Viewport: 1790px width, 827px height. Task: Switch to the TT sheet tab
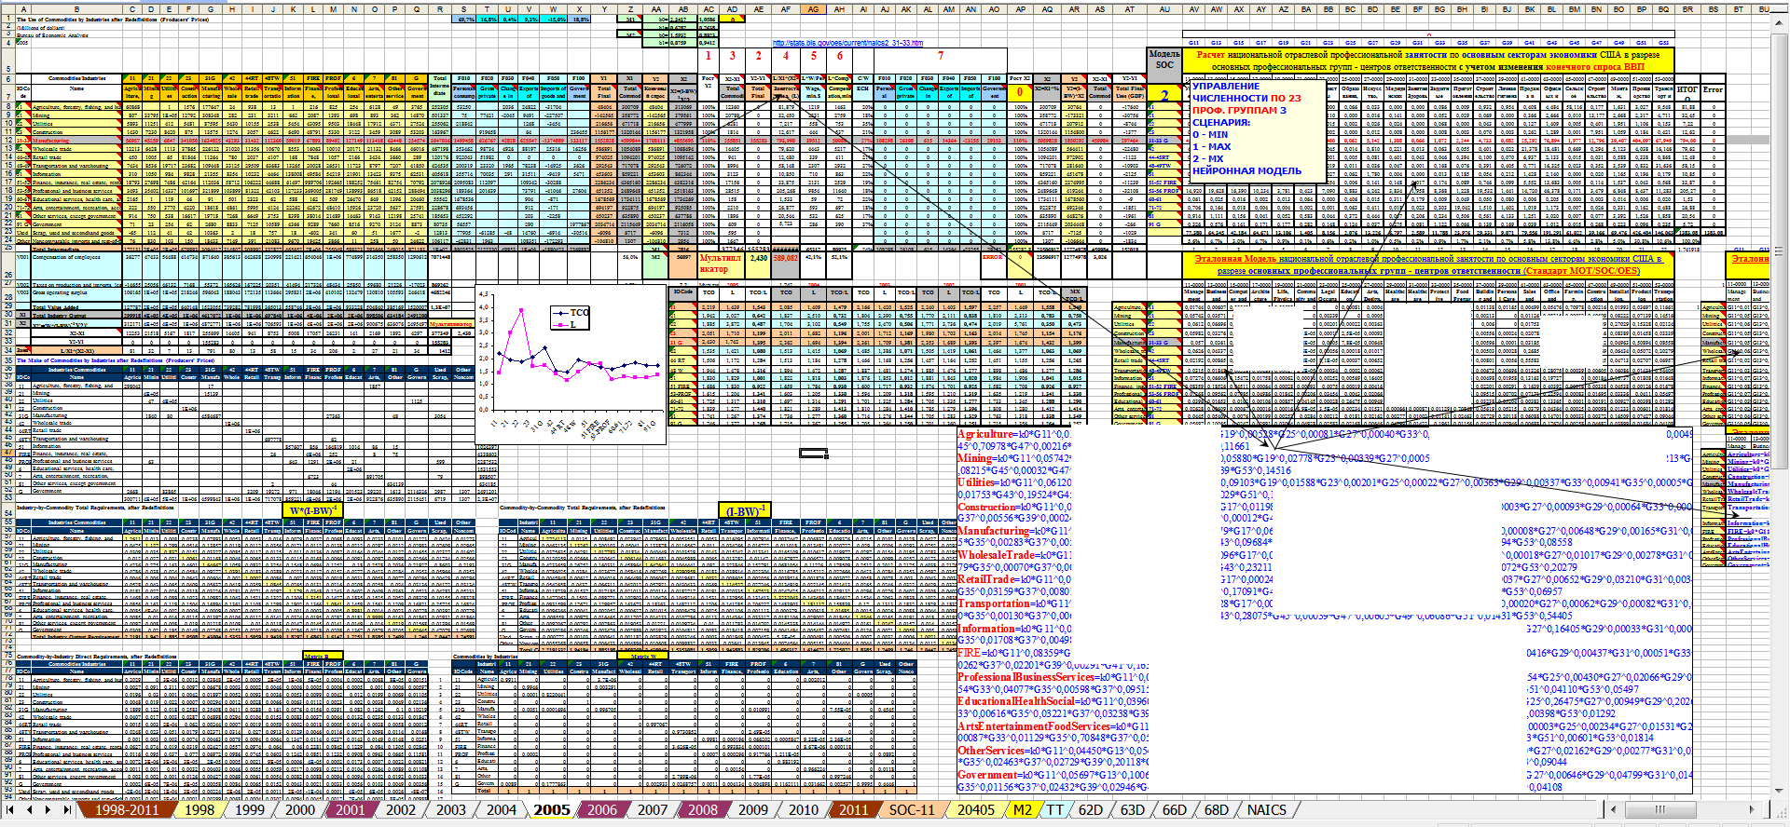(1054, 810)
